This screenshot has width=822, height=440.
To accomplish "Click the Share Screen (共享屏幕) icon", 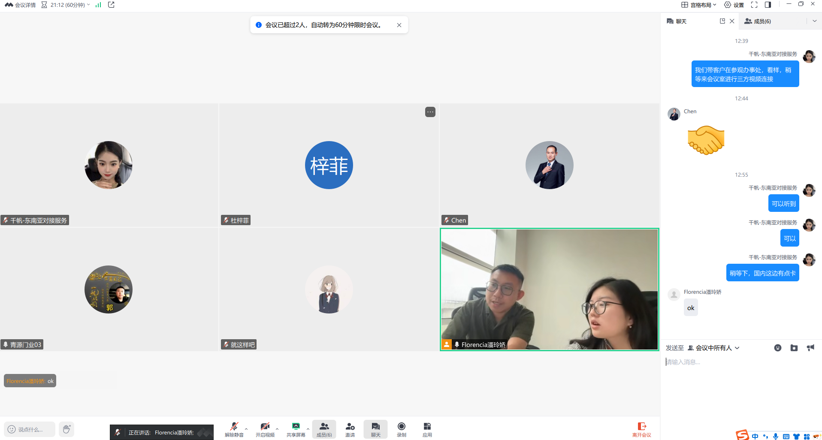I will tap(296, 429).
